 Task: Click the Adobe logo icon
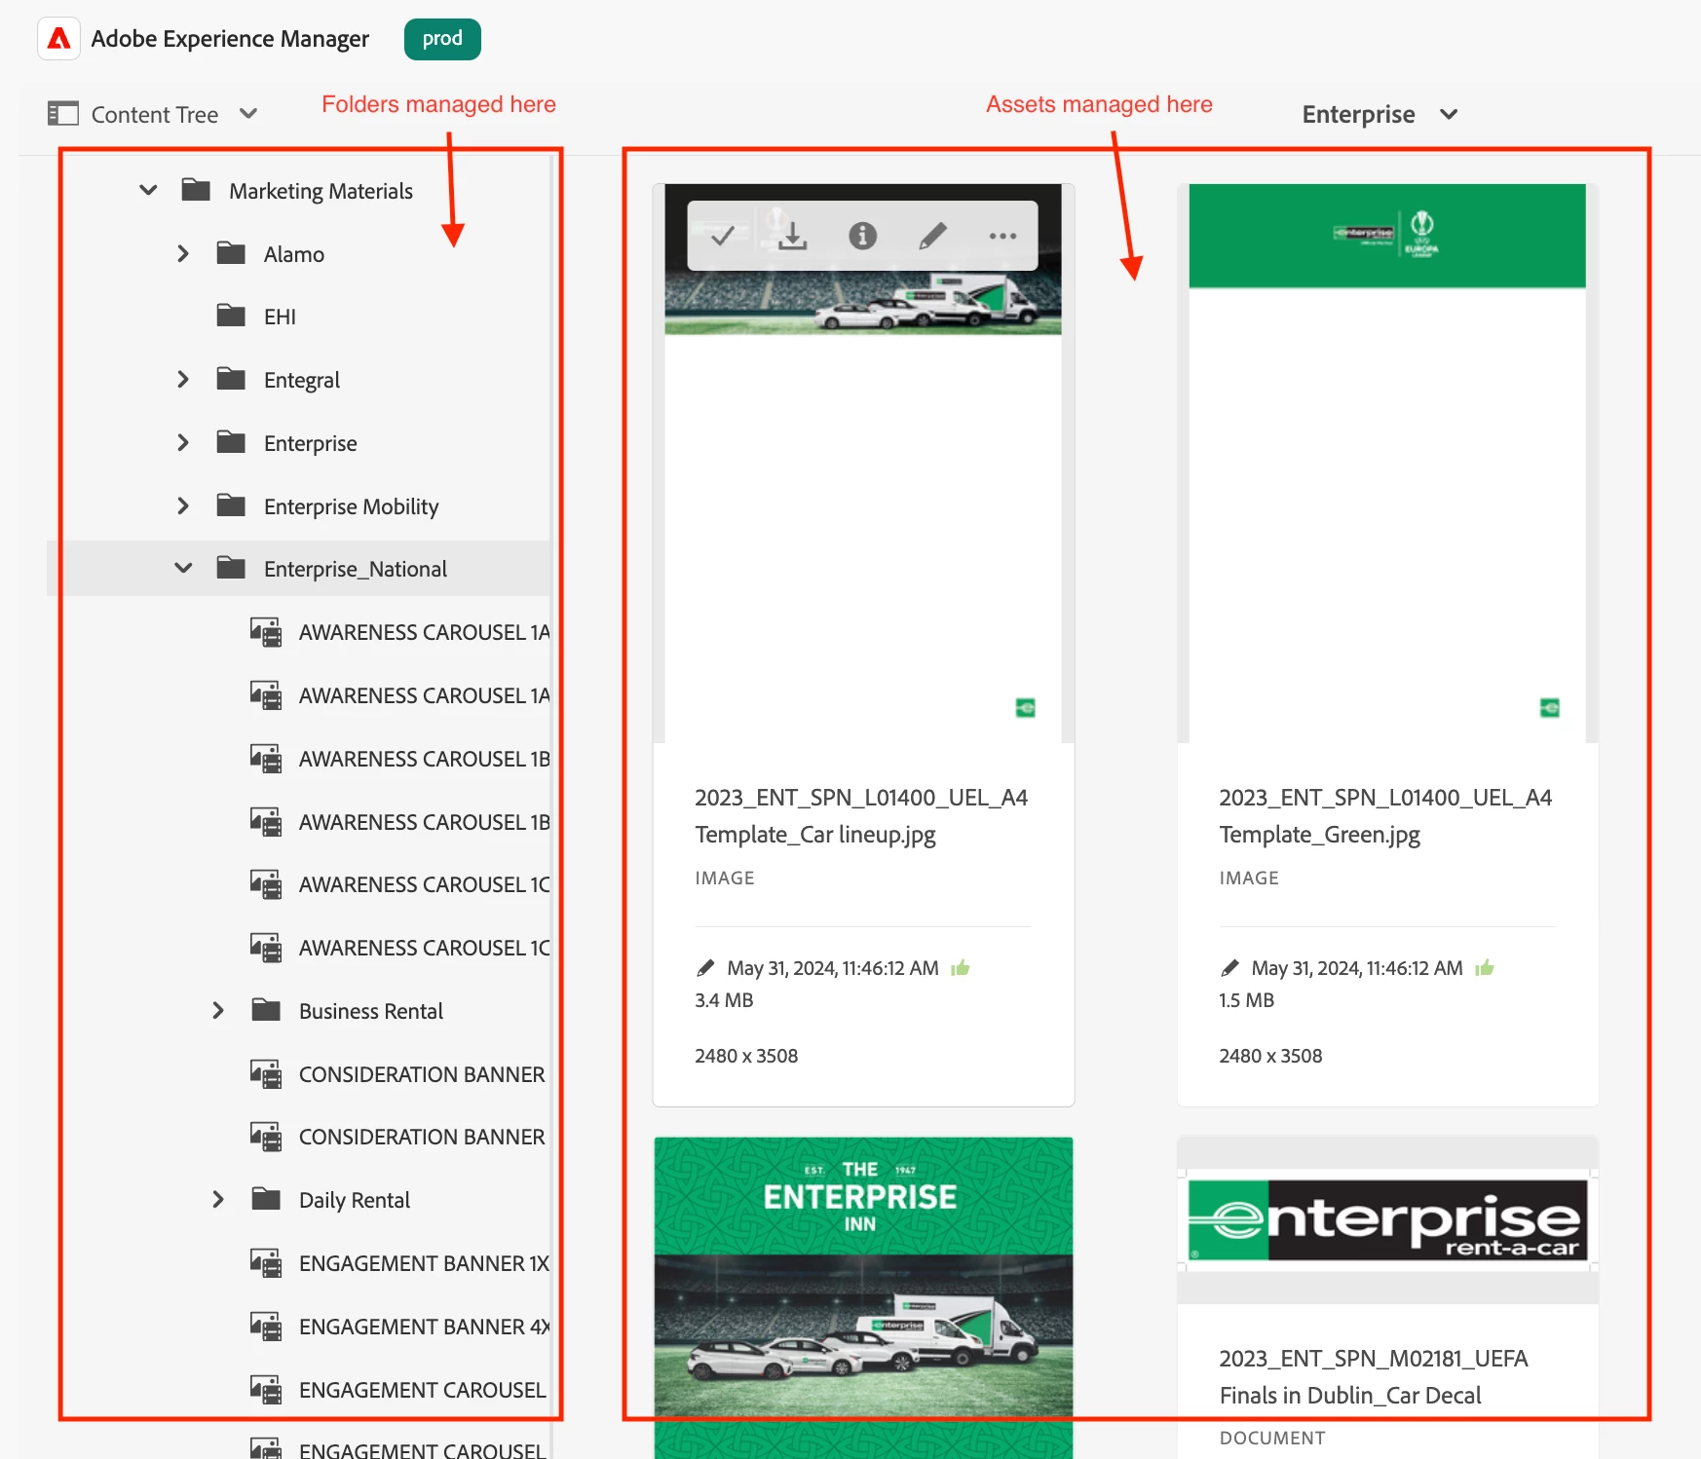58,39
